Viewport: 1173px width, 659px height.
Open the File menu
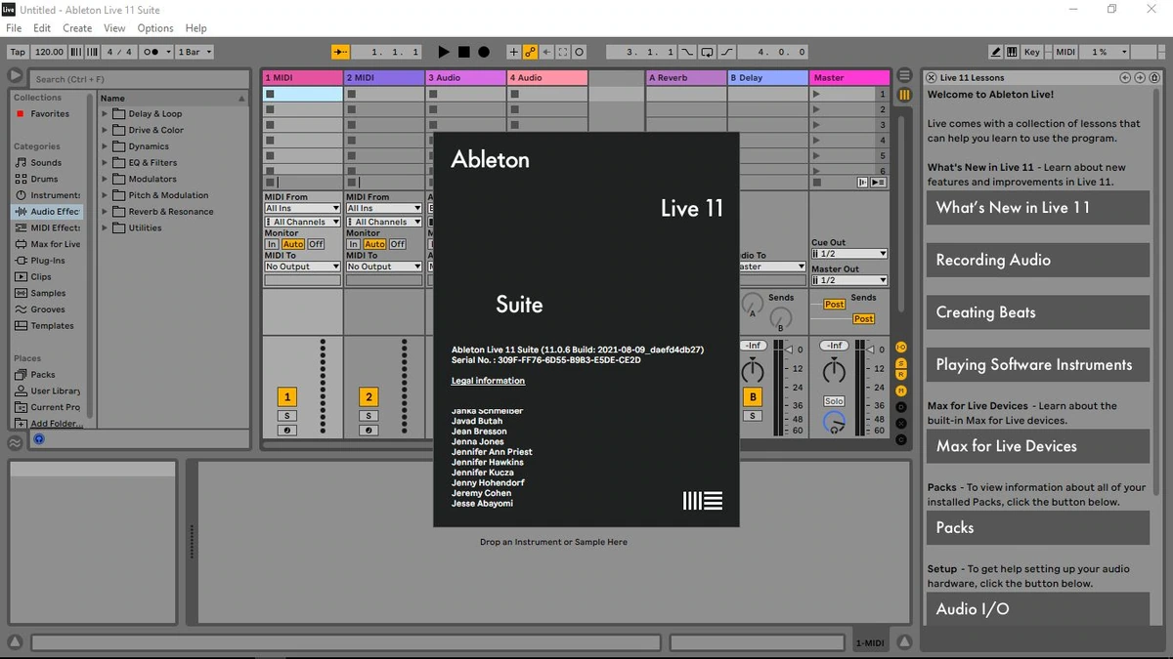pyautogui.click(x=14, y=28)
